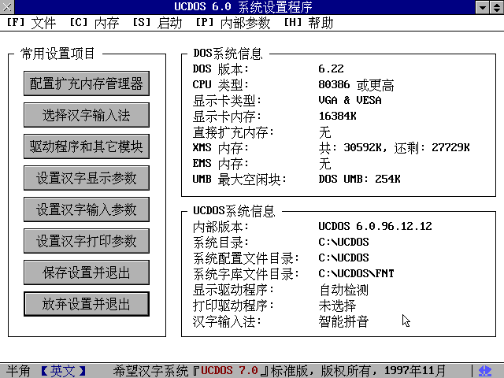
Task: Open the [C] 内存 menu
Action: [x=94, y=23]
